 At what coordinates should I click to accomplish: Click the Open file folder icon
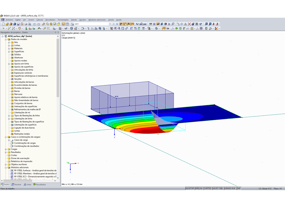click(7, 24)
